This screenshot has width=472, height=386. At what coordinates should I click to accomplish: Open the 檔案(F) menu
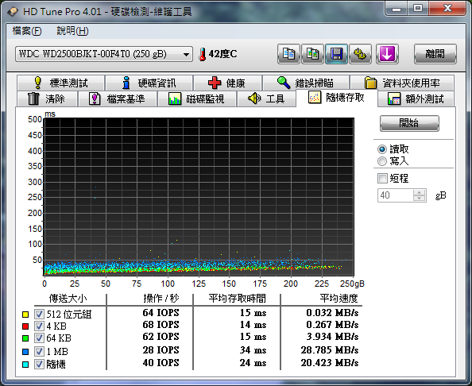[x=27, y=31]
